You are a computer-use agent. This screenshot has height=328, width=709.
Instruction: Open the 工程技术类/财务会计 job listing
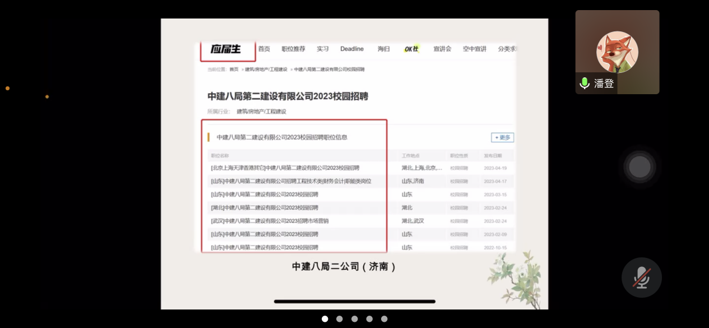coord(291,181)
